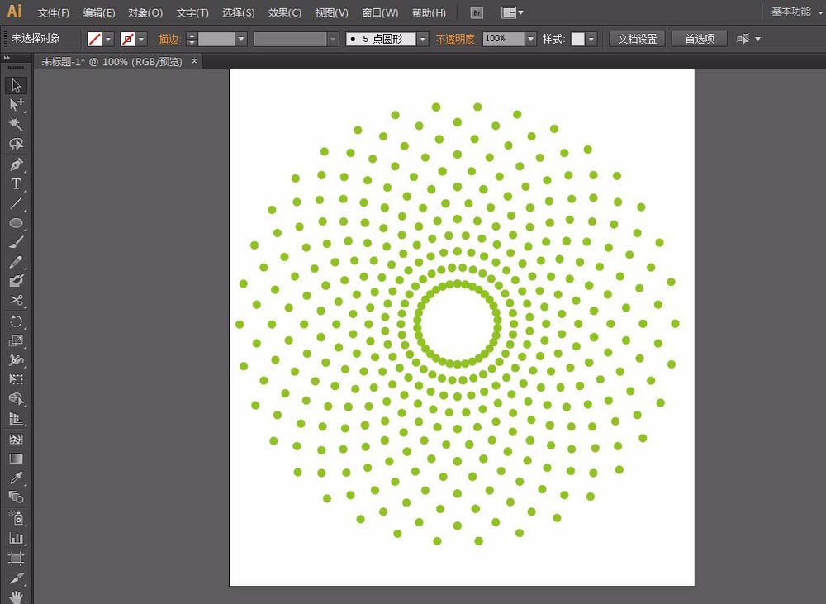826x604 pixels.
Task: Select the Type tool
Action: click(16, 184)
